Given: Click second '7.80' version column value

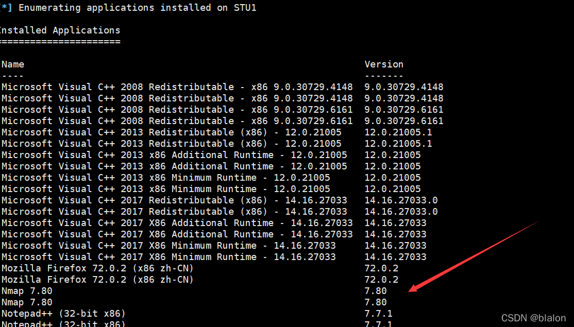Looking at the screenshot, I should coord(376,302).
